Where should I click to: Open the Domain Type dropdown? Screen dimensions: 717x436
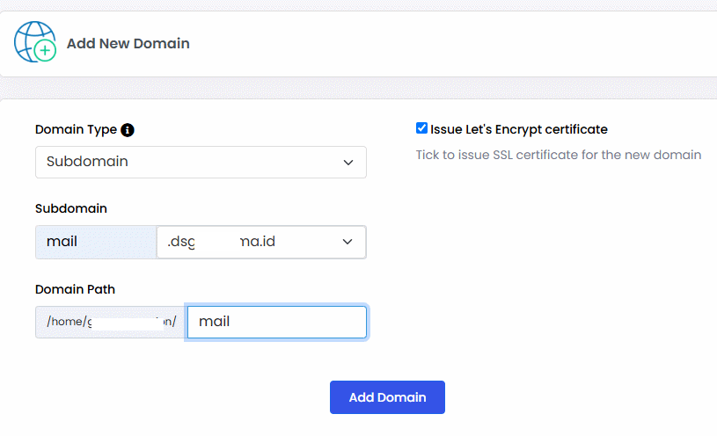click(x=201, y=163)
